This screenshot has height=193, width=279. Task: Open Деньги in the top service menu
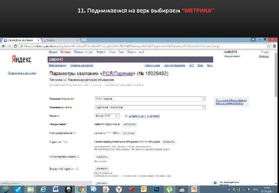pos(132,52)
